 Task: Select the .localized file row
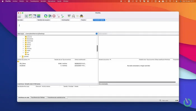tap(57, 65)
